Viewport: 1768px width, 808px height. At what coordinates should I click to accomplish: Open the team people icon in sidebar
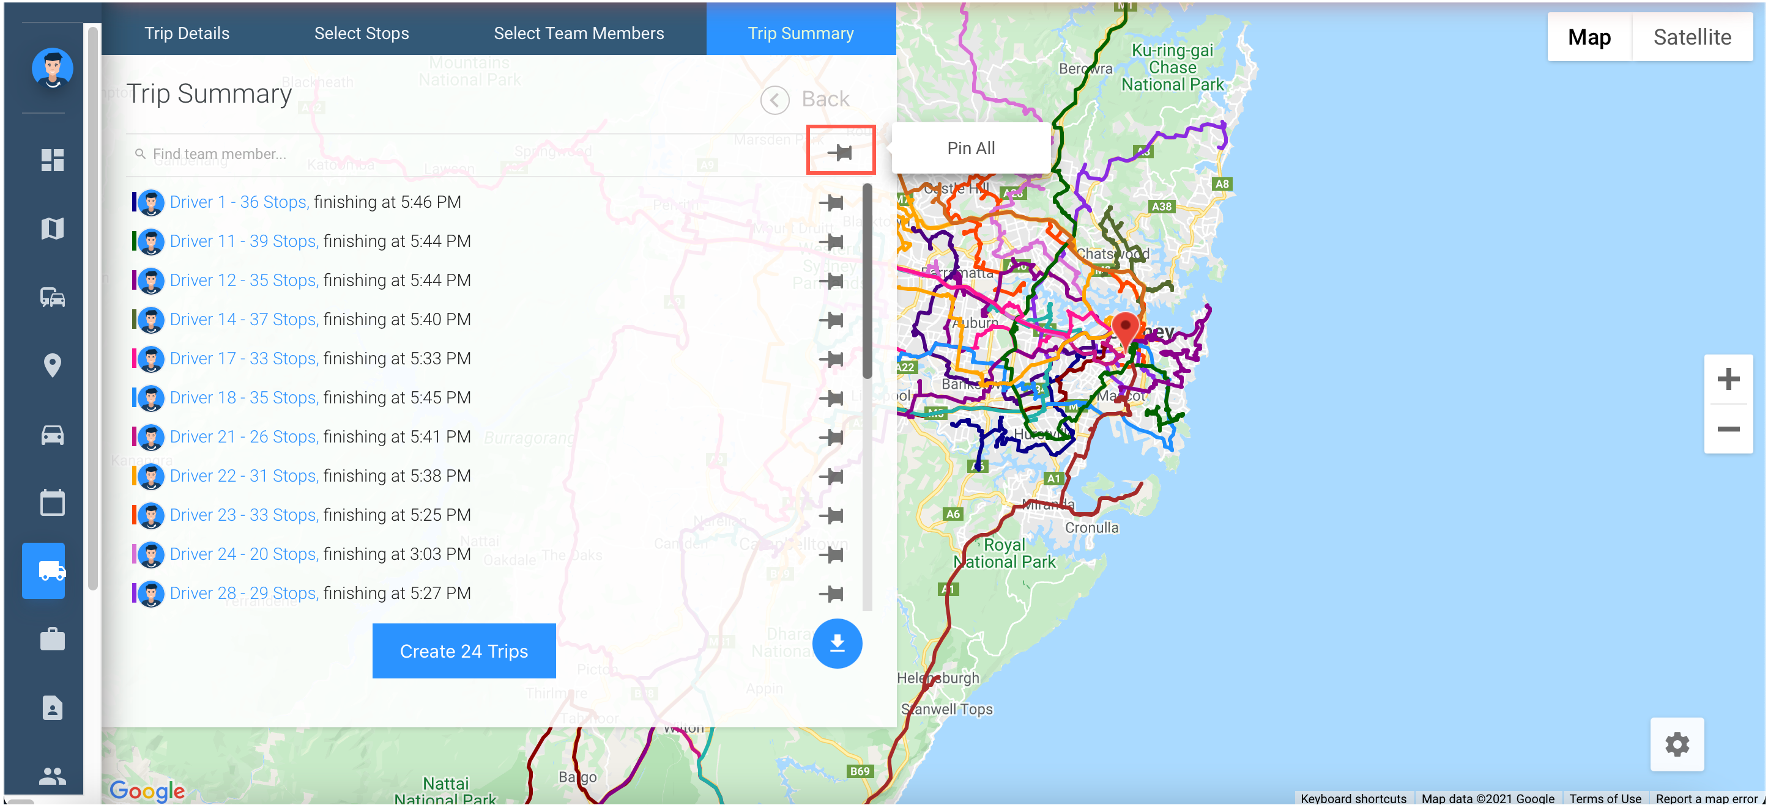[x=52, y=776]
